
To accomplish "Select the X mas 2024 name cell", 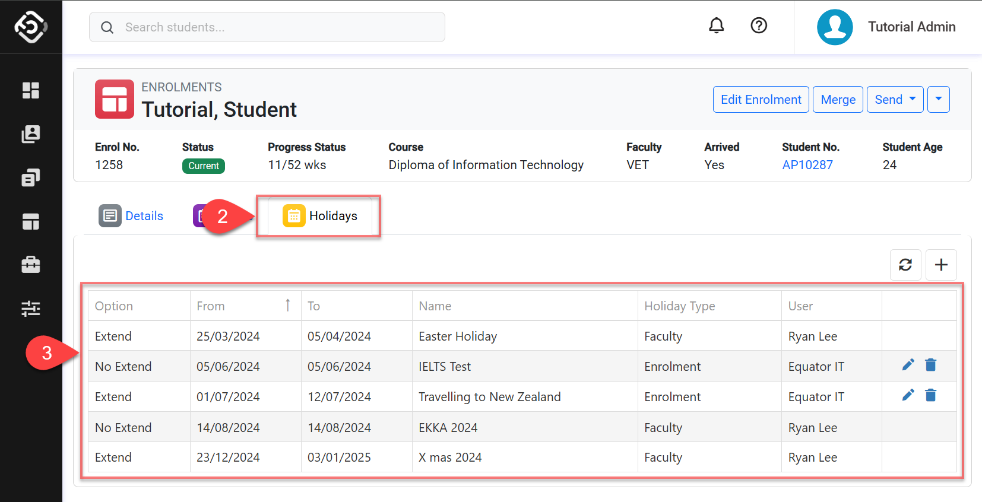I will (525, 457).
